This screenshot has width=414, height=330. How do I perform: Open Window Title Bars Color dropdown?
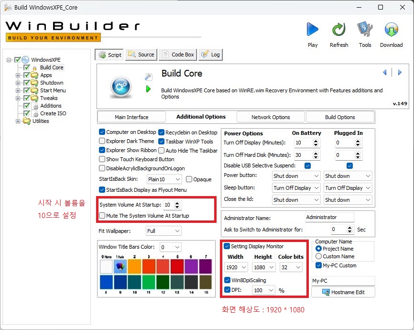[x=171, y=247]
